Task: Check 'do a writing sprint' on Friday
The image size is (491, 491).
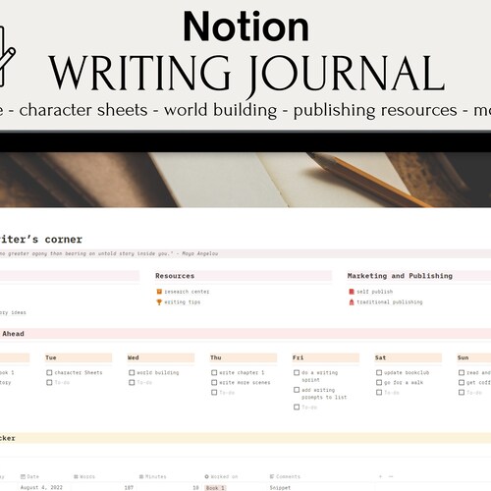Action: pos(297,372)
